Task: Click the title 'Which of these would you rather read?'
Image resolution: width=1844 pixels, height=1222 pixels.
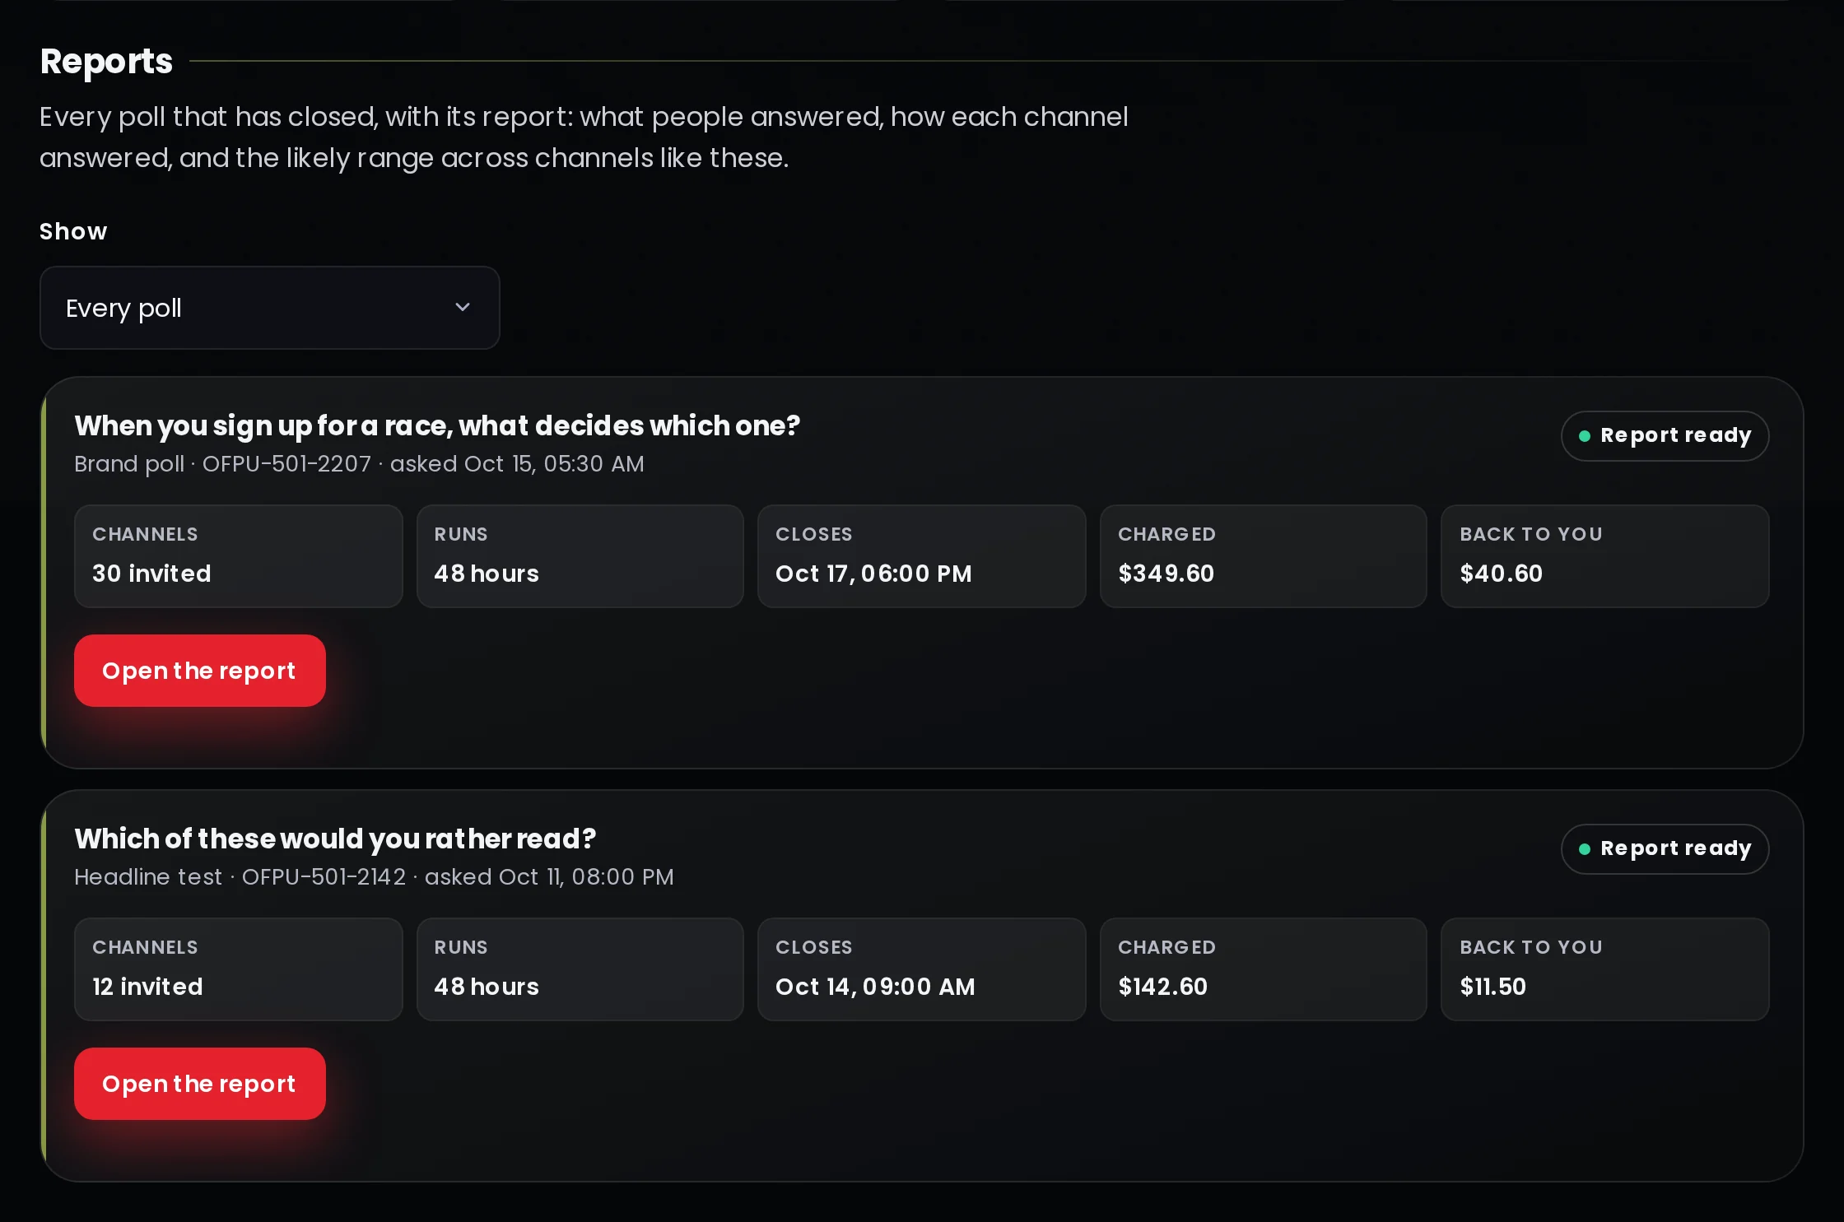Action: 335,839
